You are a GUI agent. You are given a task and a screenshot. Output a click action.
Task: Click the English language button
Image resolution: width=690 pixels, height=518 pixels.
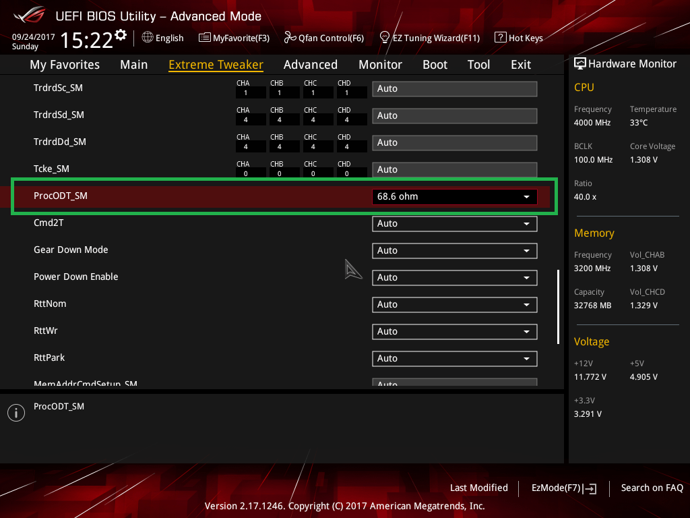coord(163,38)
